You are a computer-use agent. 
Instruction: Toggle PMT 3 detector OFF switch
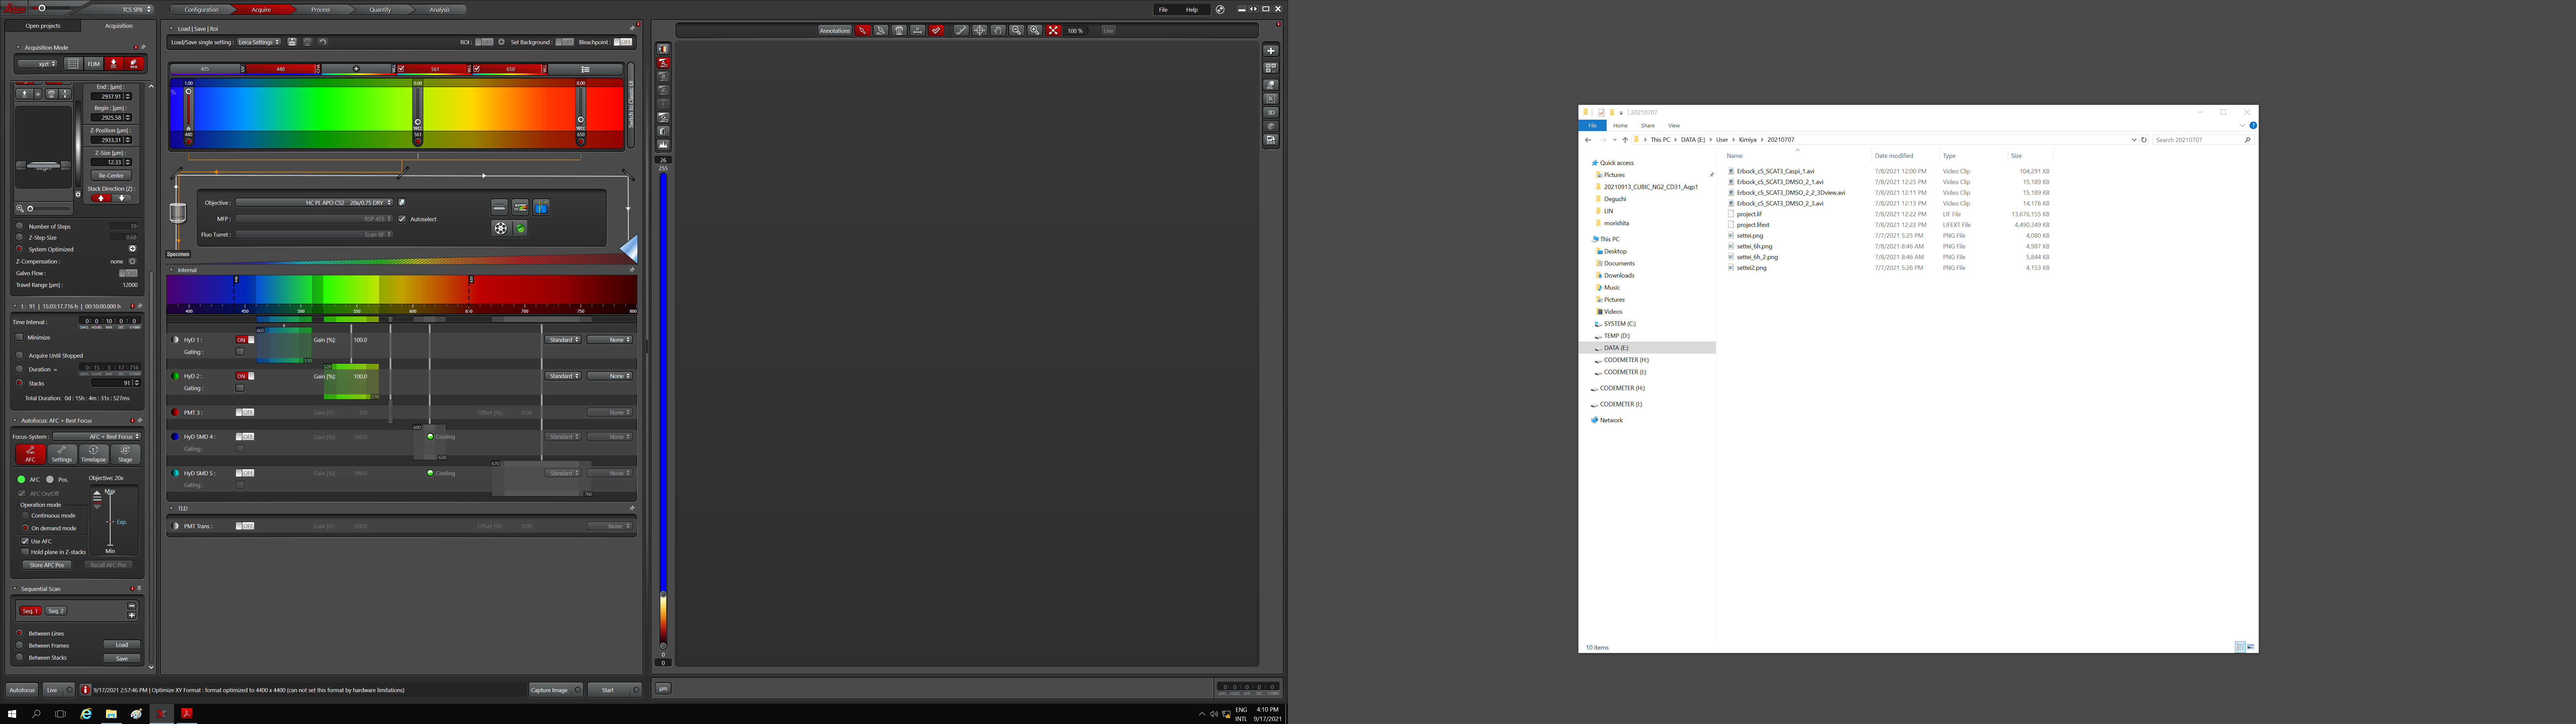245,412
